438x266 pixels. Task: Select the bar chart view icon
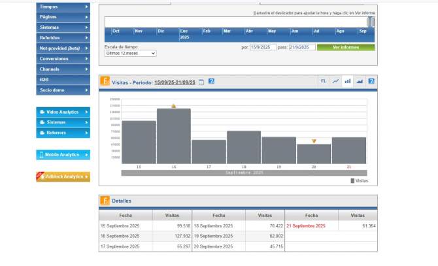(x=347, y=82)
